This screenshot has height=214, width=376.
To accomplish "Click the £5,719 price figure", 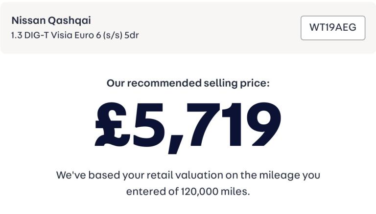I will [x=188, y=125].
